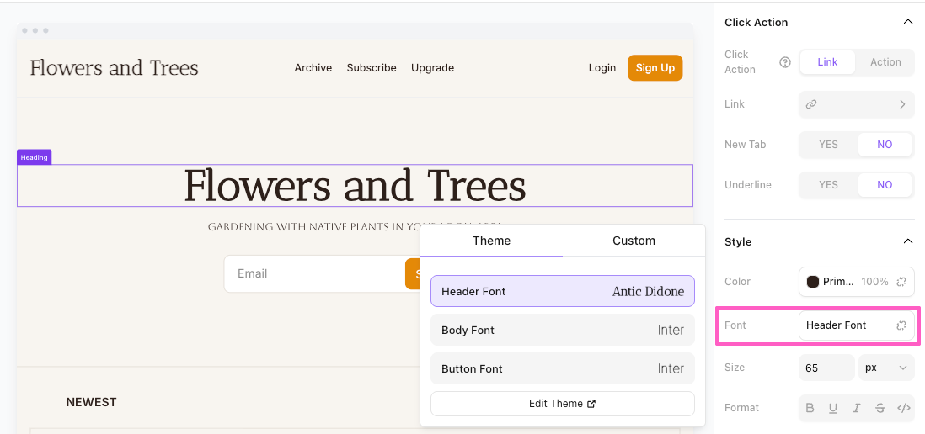The width and height of the screenshot is (925, 434).
Task: Apply code format icon
Action: (903, 408)
